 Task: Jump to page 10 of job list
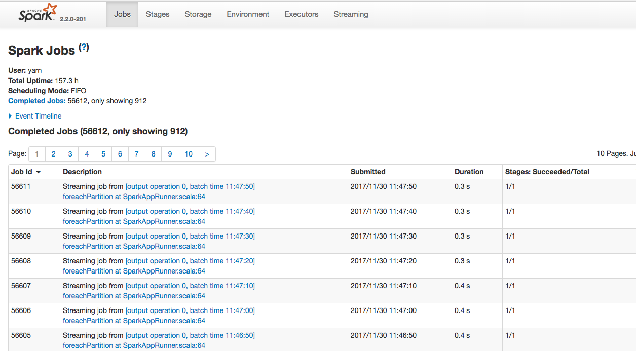coord(189,154)
